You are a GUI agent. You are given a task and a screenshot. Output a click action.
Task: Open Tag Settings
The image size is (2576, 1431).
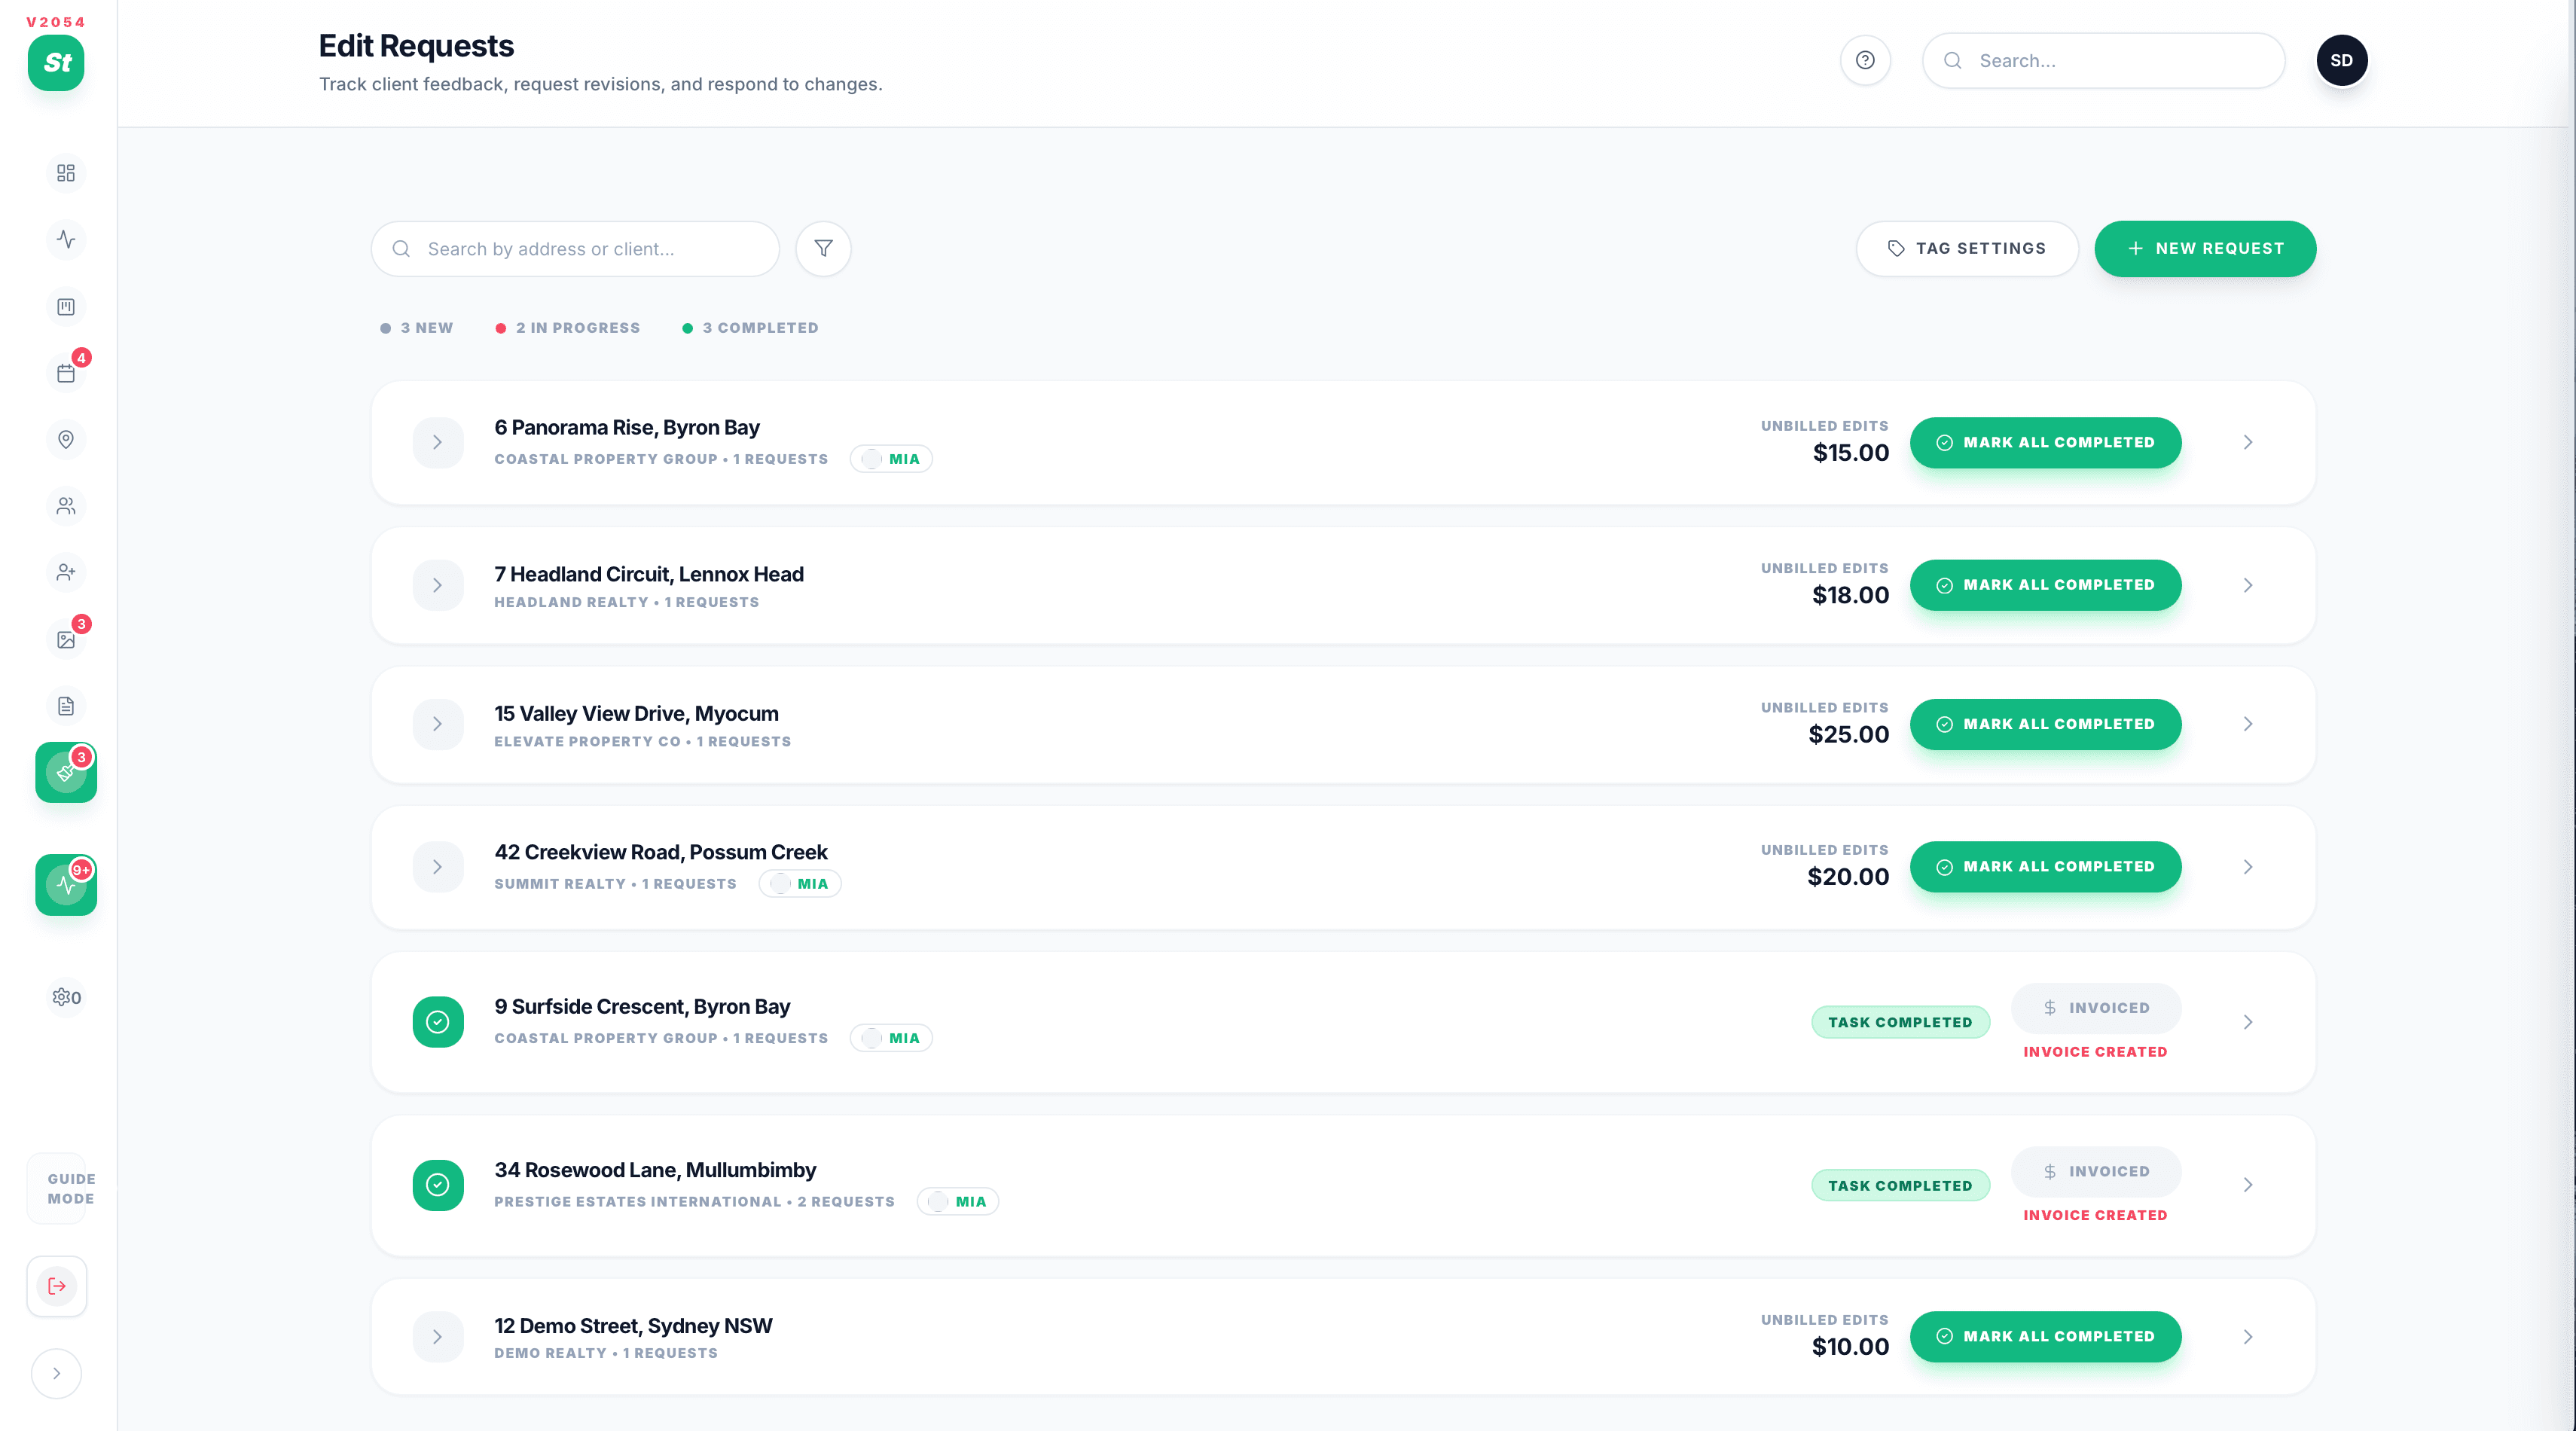[x=1967, y=248]
